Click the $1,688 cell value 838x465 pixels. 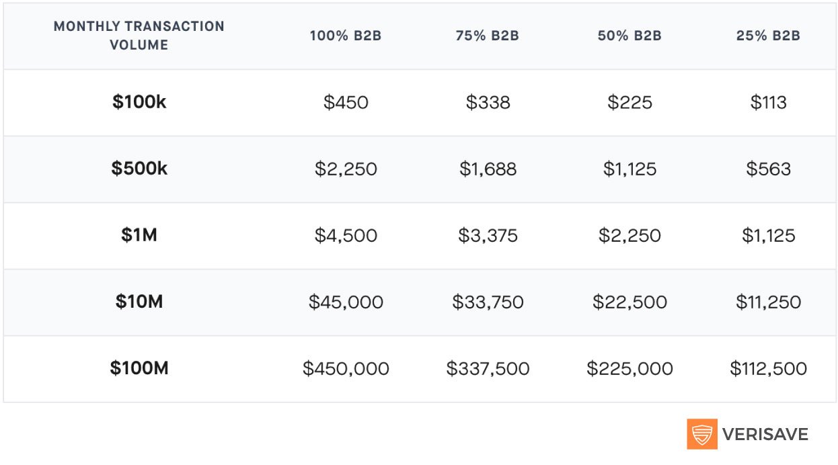[488, 169]
